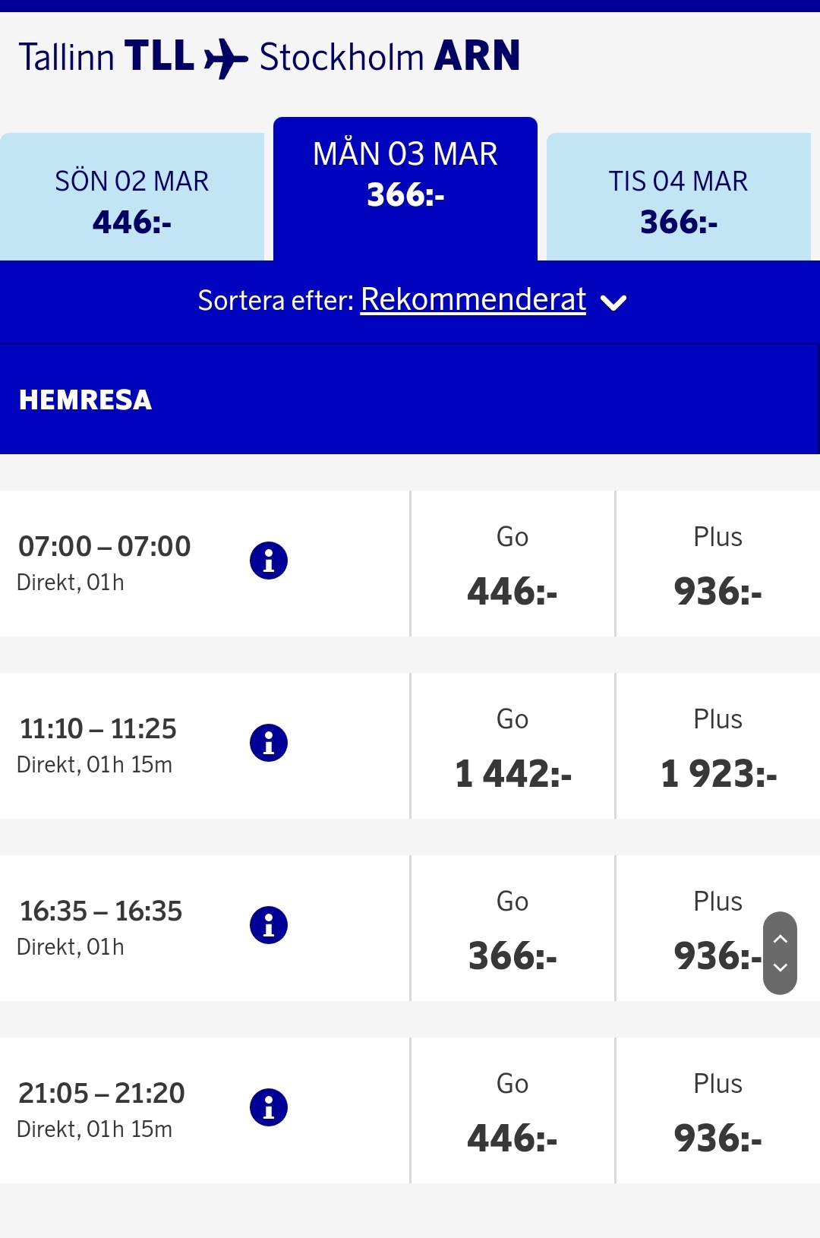The width and height of the screenshot is (820, 1238).
Task: Choose Go fare 446 for 07:00 flight
Action: (512, 564)
